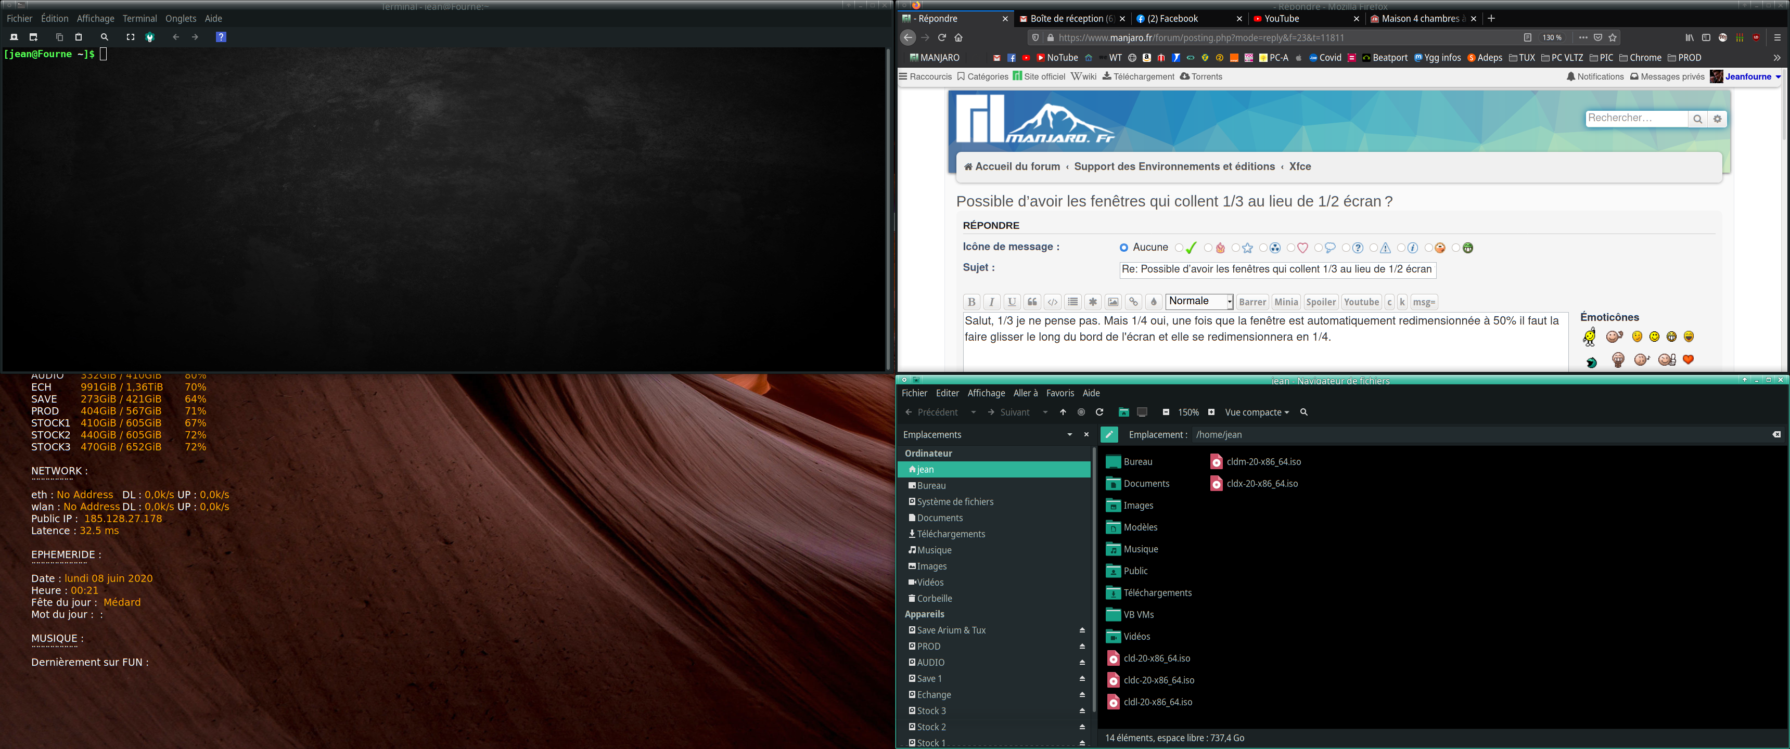Select the Aucune message icon radio button
Viewport: 1790px width, 749px height.
1123,248
